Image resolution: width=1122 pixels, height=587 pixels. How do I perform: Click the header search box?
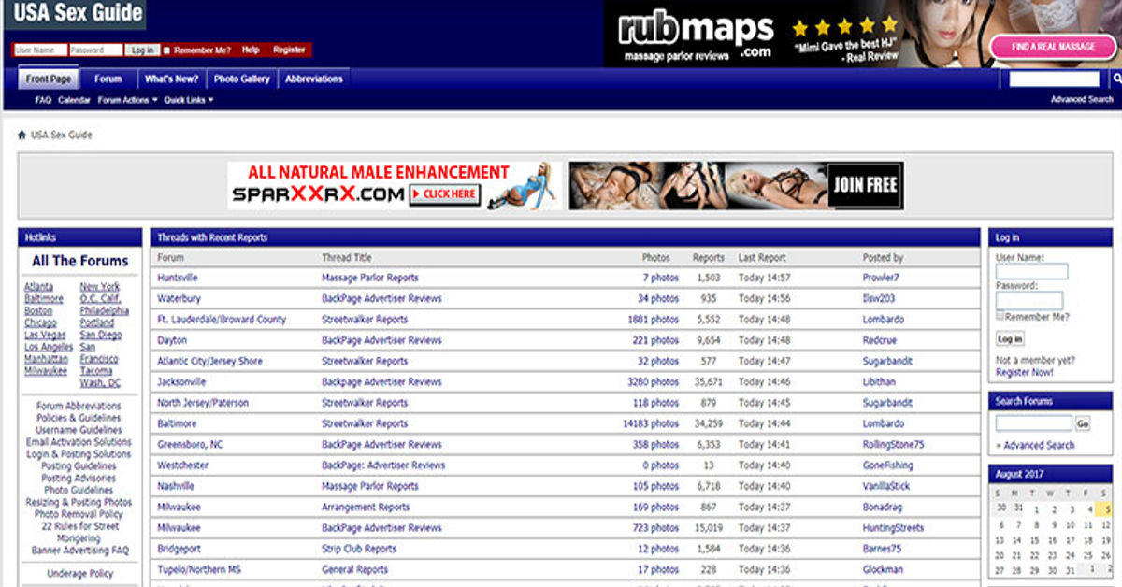pos(1054,79)
